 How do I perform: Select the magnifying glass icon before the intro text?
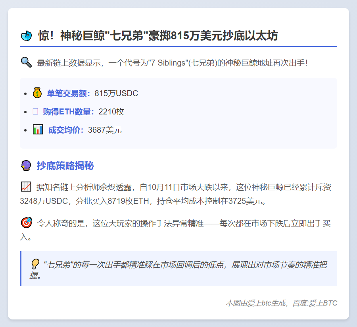click(x=26, y=62)
